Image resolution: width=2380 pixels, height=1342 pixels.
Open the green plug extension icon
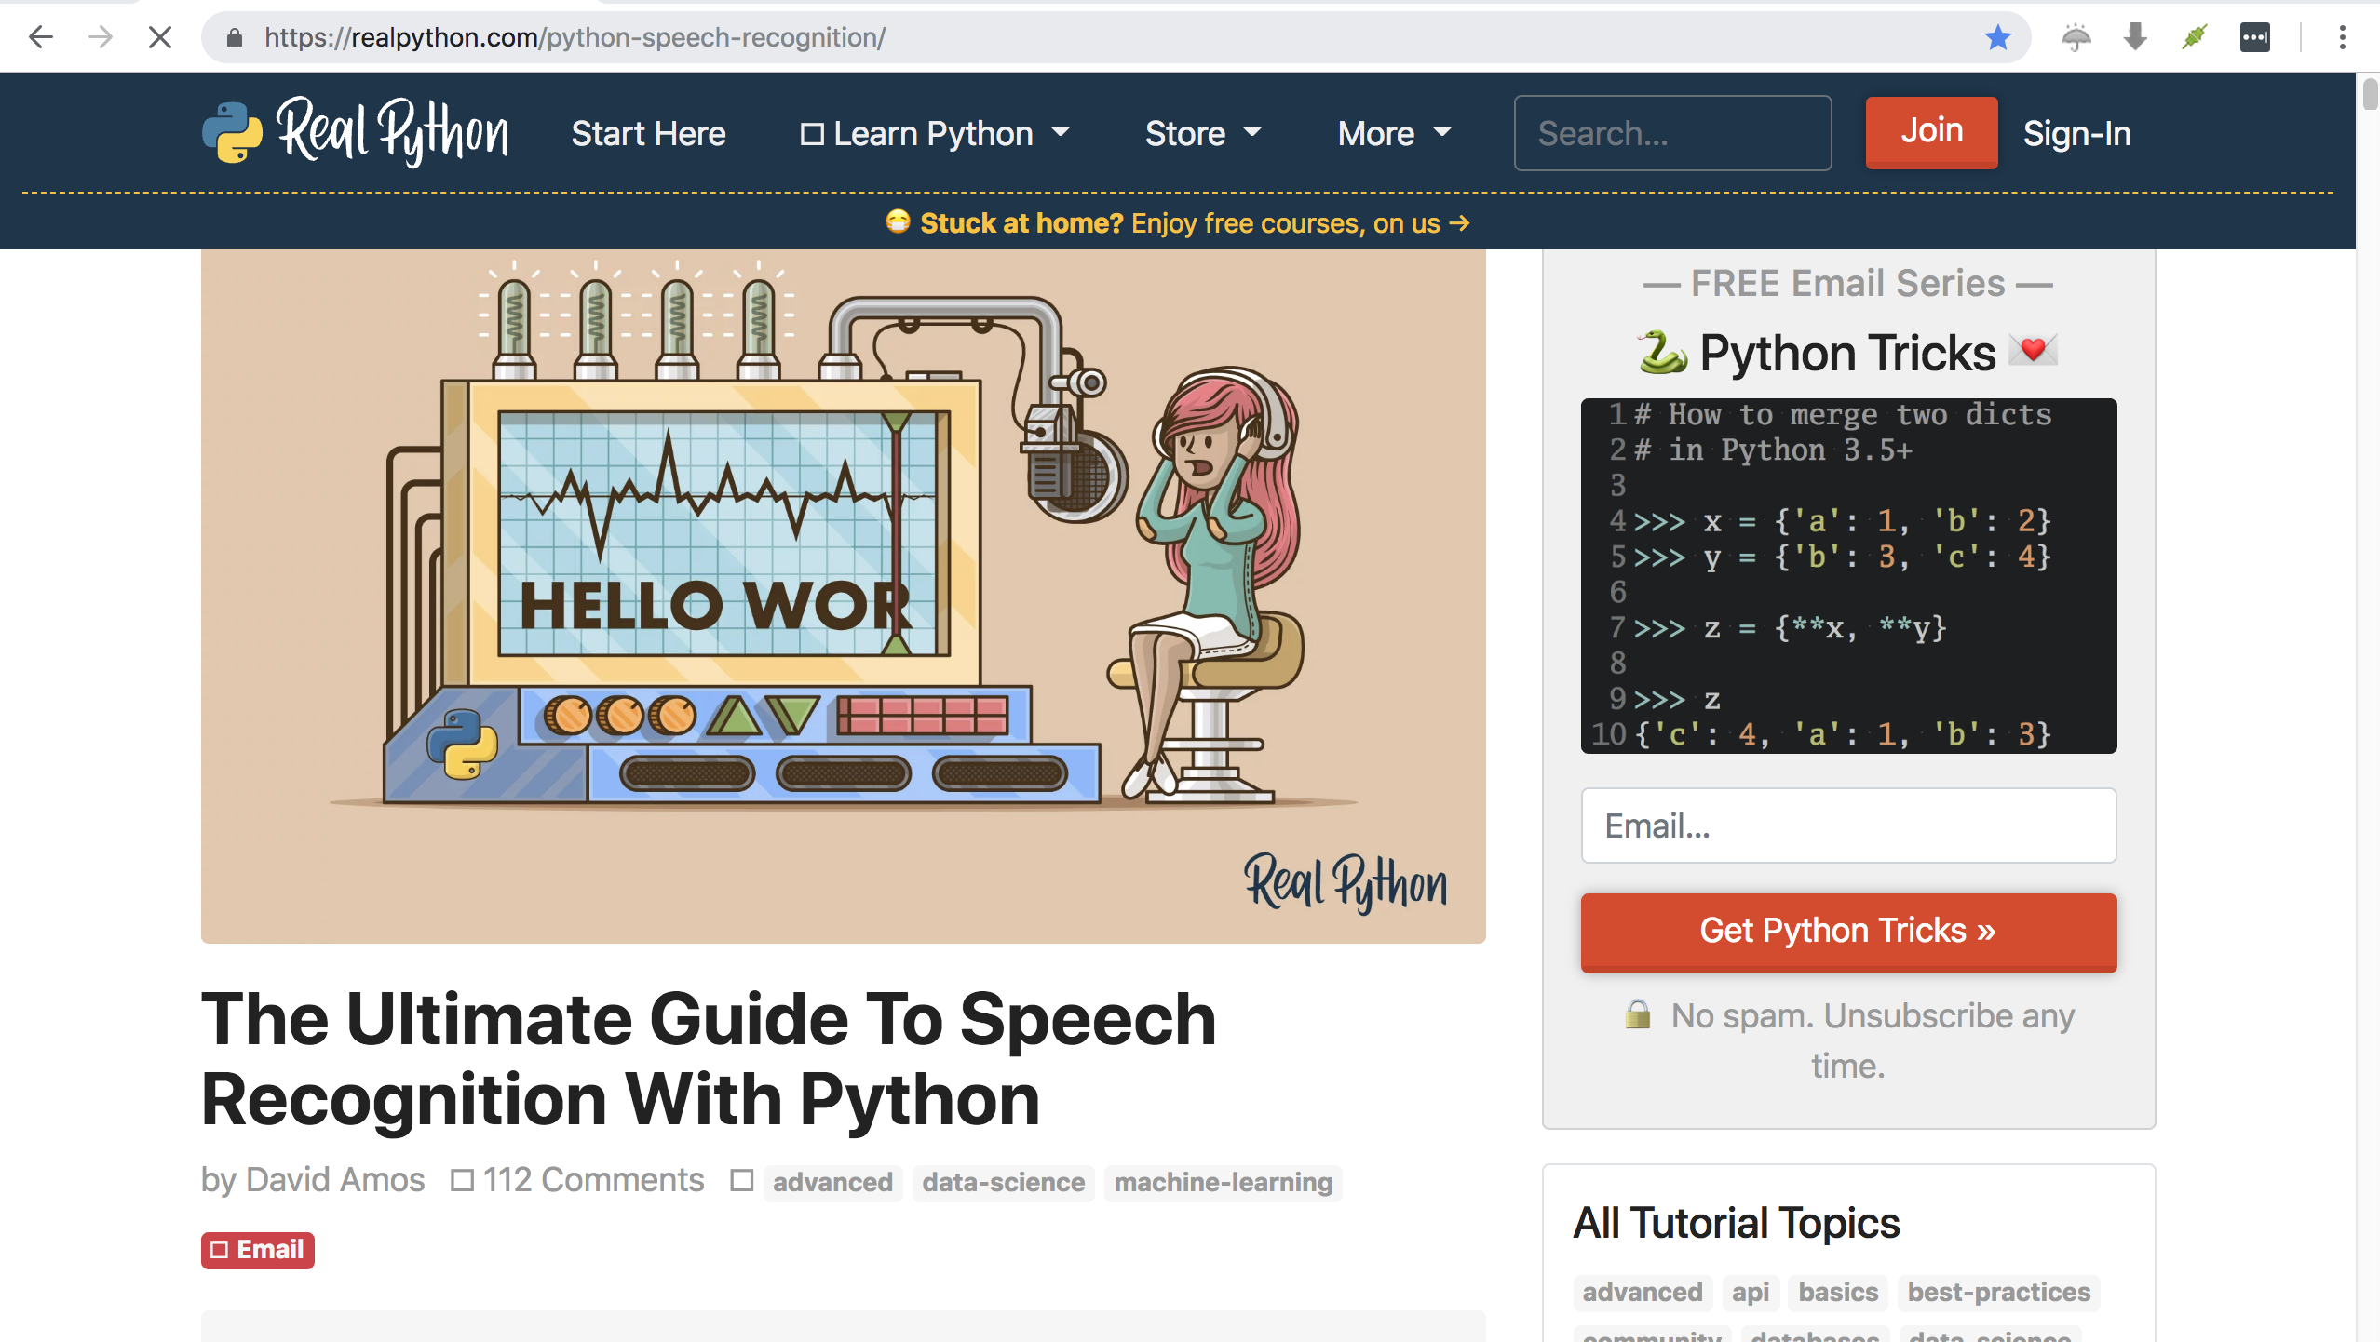point(2195,37)
